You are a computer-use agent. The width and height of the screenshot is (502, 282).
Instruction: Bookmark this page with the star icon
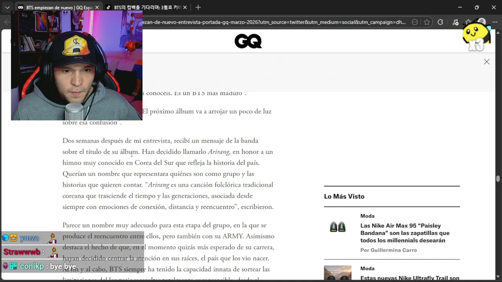click(427, 22)
